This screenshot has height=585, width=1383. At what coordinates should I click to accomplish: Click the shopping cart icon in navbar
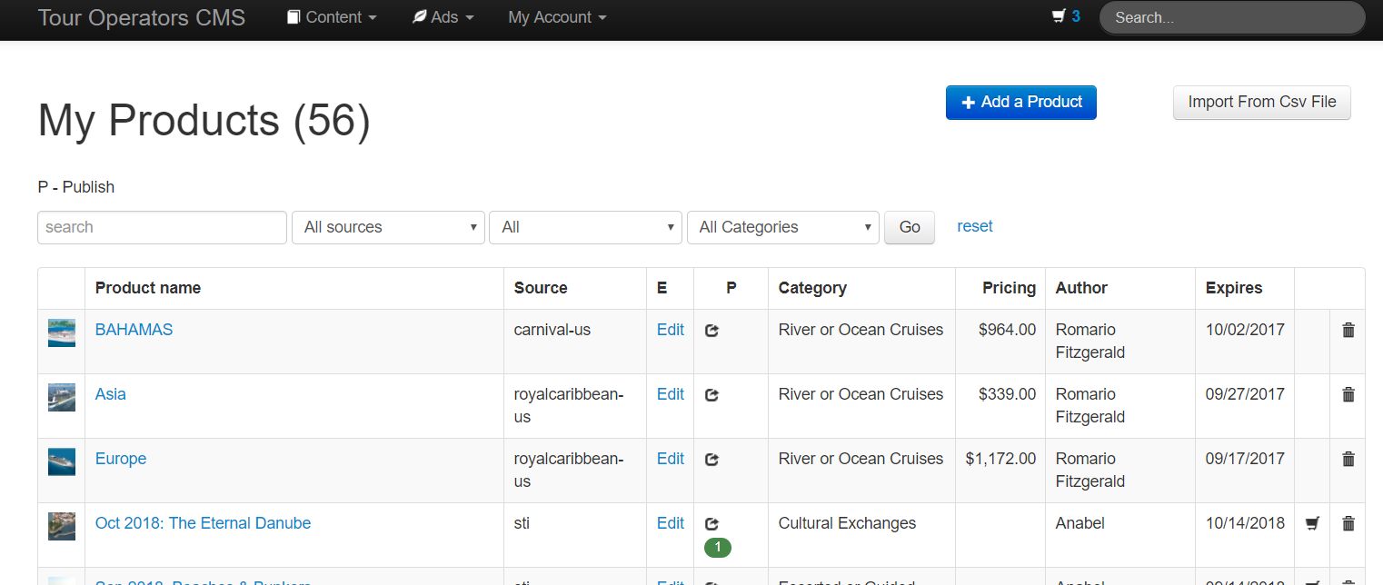coord(1058,16)
